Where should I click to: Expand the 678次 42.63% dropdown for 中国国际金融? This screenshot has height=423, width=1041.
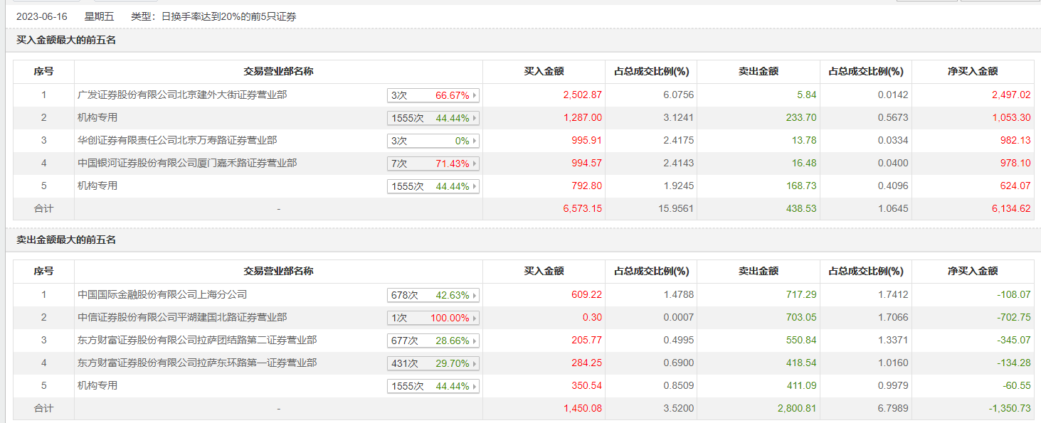pos(433,295)
